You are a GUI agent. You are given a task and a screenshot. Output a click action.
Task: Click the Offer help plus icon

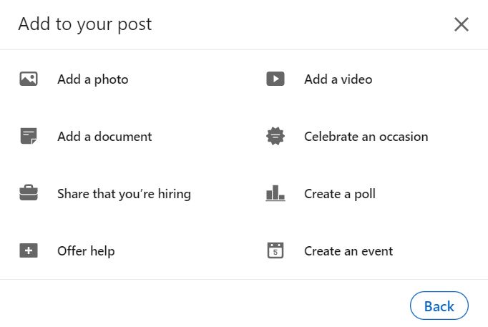click(29, 250)
